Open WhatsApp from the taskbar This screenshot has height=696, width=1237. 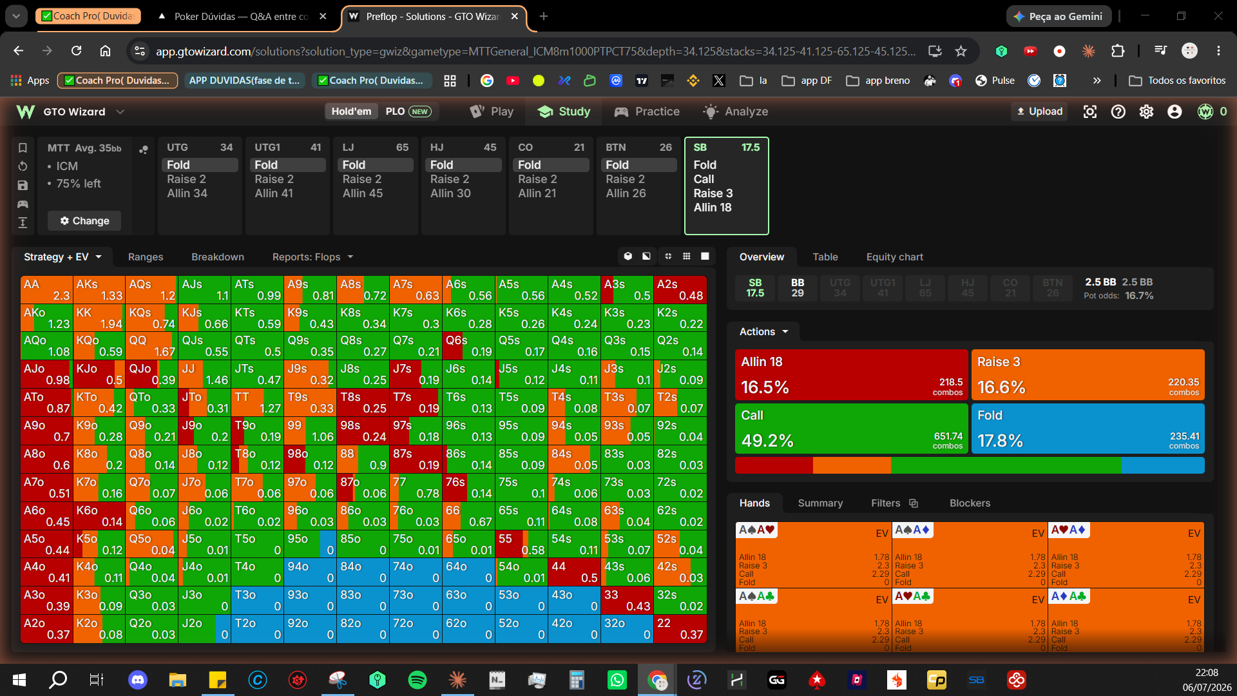617,679
